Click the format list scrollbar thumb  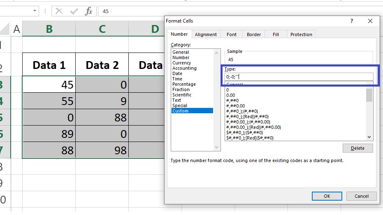pos(369,95)
